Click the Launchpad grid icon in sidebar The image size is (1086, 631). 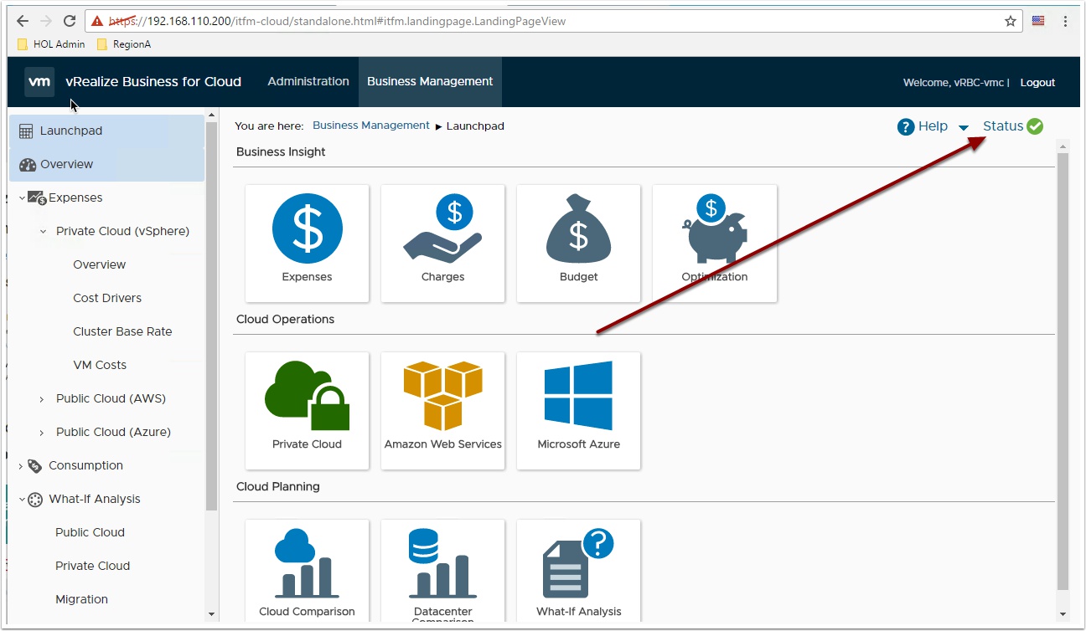coord(26,131)
